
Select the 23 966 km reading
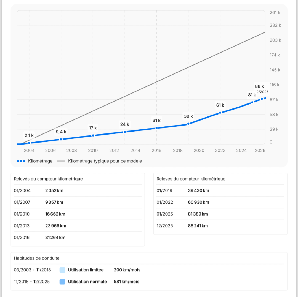[x=56, y=226]
